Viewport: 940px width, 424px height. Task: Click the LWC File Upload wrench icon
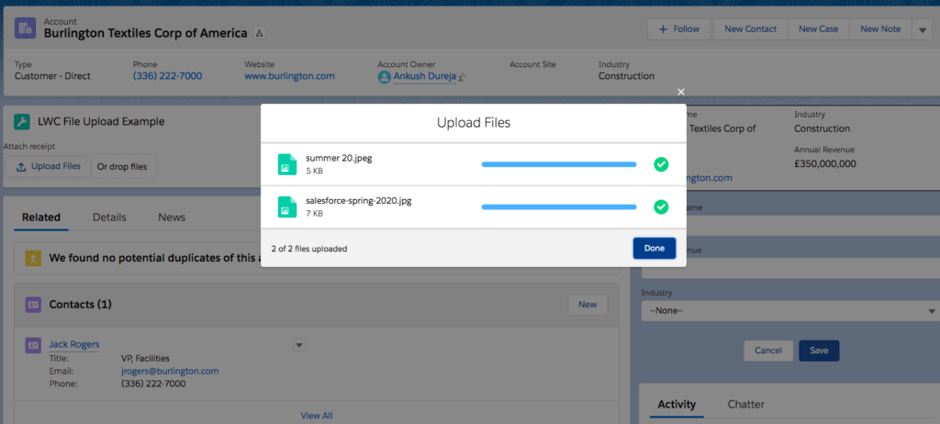pyautogui.click(x=22, y=122)
